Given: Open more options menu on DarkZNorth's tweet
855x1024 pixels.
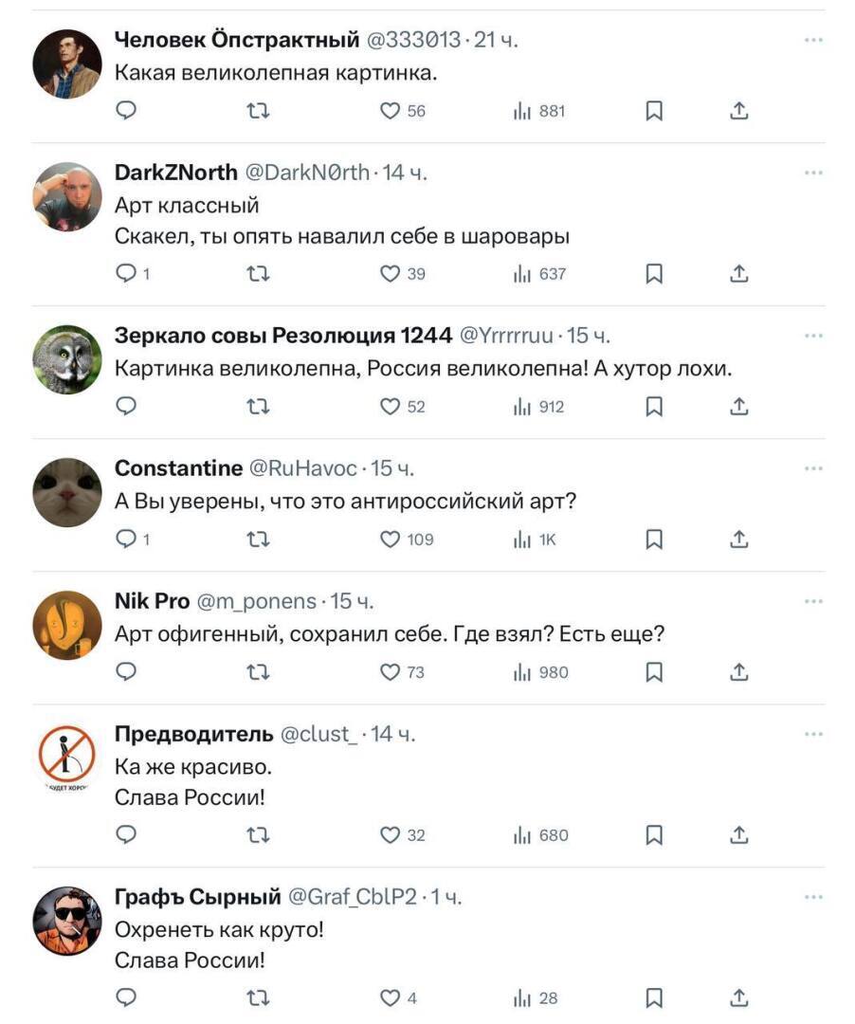Looking at the screenshot, I should (812, 173).
